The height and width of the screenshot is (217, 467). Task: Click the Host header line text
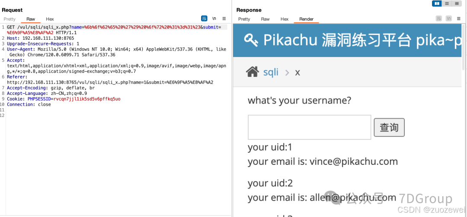click(41, 38)
